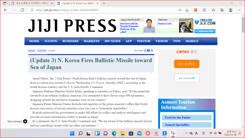Screen dimensions: 245x138
Task: Open the read aloud icon in address bar
Action: click(x=180, y=10)
